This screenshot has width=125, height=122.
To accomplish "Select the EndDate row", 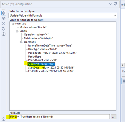I will (51, 71).
